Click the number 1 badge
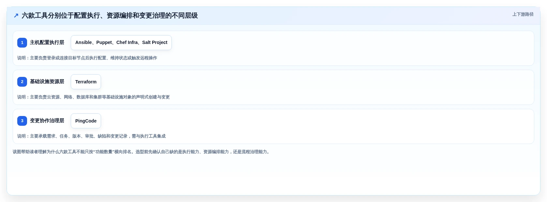The image size is (547, 202). click(x=22, y=43)
